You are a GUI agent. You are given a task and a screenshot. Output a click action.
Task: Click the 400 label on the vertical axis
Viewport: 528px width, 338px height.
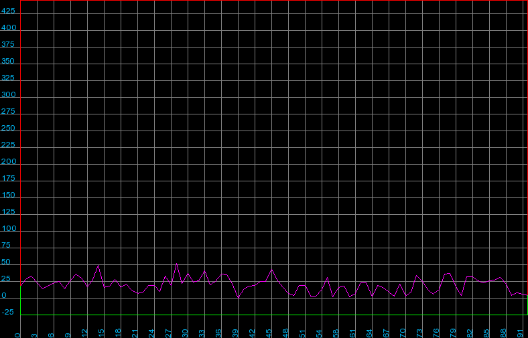pyautogui.click(x=9, y=27)
